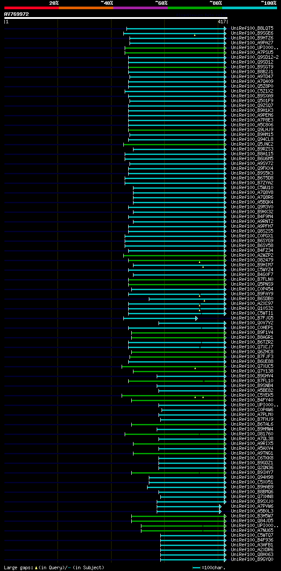Click label UniRef100_Q2QN36
The height and width of the screenshot is (571, 281).
252,467
